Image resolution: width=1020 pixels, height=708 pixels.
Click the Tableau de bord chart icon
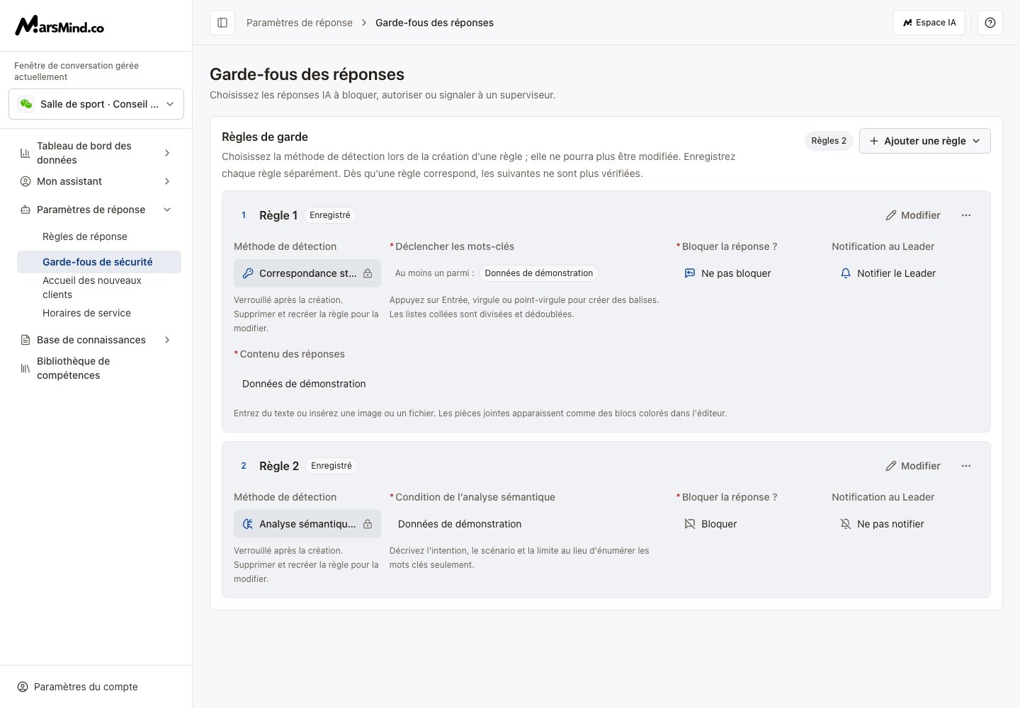tap(25, 153)
